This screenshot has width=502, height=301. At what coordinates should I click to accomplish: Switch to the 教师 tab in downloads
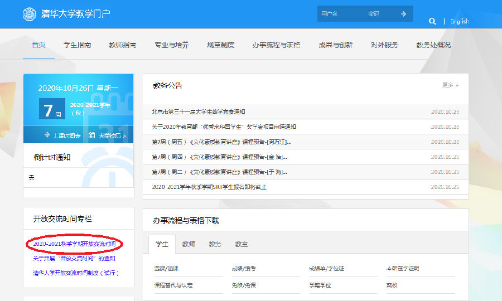[189, 244]
